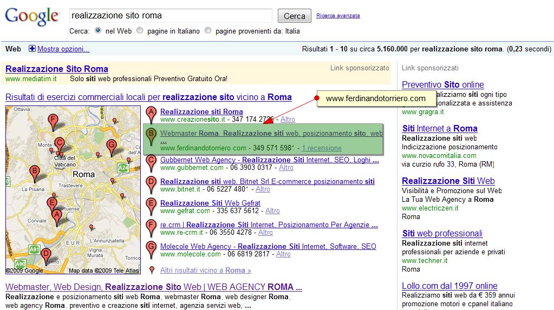Click the plus icon beside Mostra opzioni
554x310 pixels.
click(32, 49)
